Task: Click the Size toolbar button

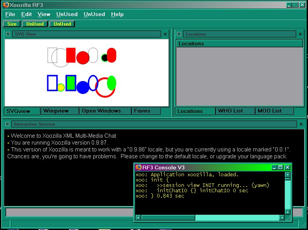Action: (12, 24)
